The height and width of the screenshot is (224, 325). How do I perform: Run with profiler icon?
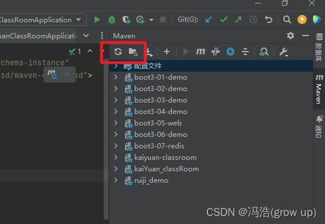pos(140,19)
